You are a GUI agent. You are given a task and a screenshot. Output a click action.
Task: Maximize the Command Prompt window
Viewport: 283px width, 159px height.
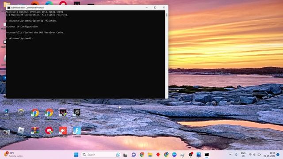click(155, 8)
